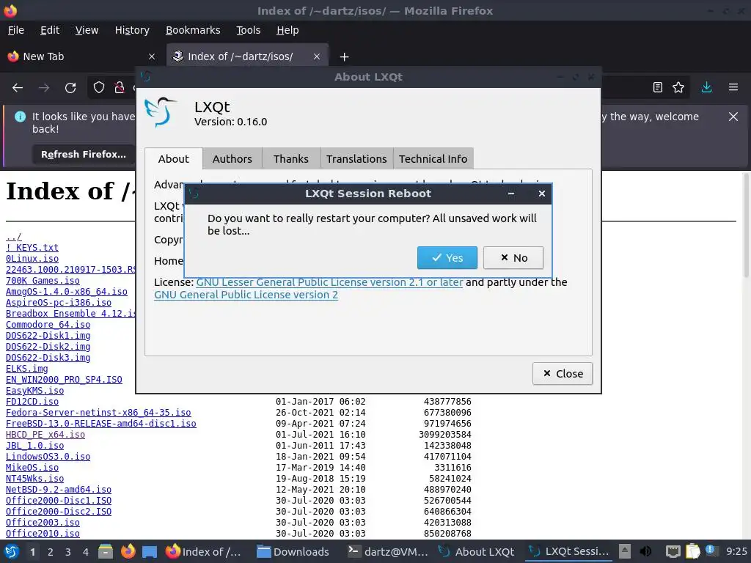Click Firefox tracking protection shield icon

pos(99,88)
